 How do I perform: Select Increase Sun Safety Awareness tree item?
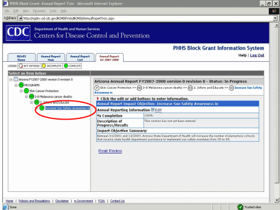coord(67,108)
